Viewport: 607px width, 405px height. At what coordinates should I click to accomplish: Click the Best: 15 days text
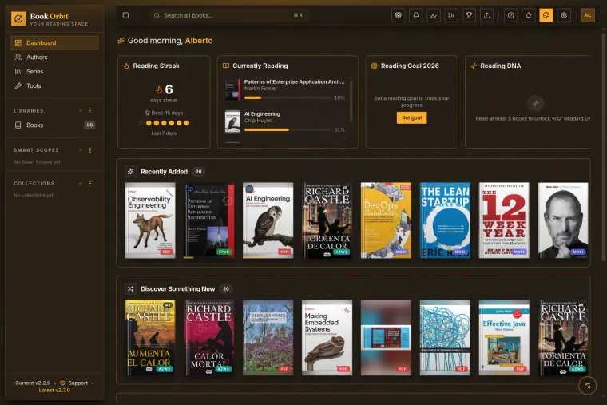[167, 113]
